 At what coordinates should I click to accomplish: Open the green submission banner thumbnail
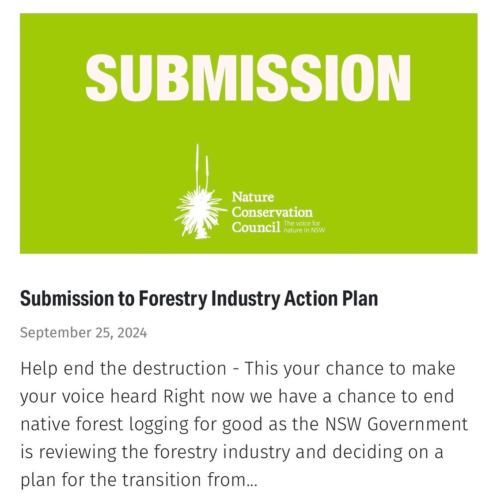248,133
